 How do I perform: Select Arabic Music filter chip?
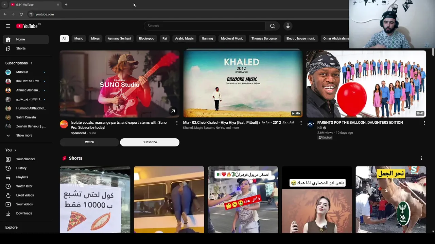tap(184, 39)
